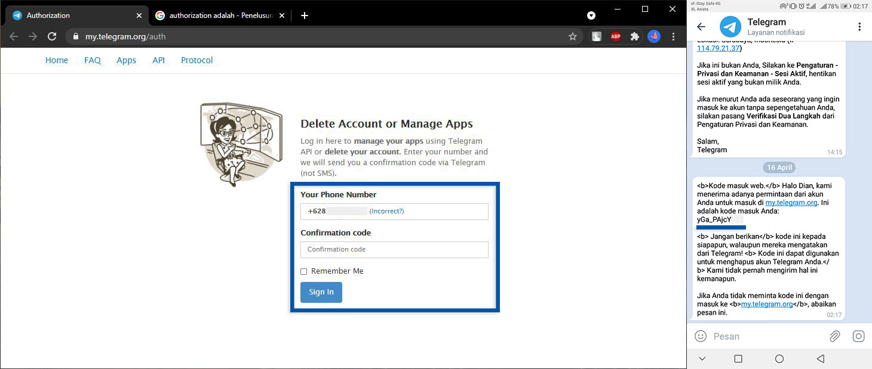Reload the my.telegram.org page
The height and width of the screenshot is (369, 872).
pos(51,36)
